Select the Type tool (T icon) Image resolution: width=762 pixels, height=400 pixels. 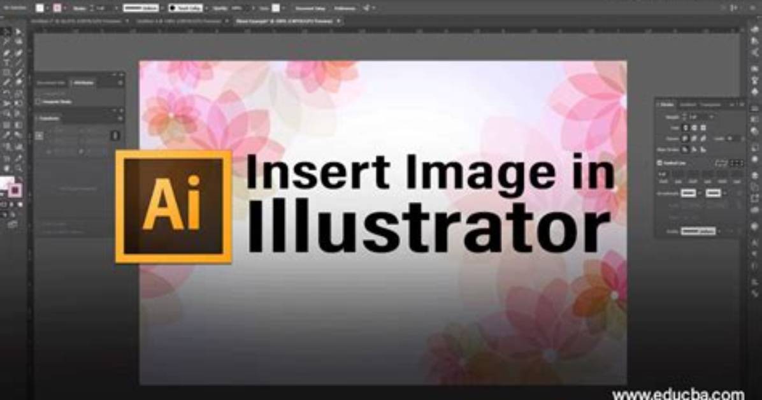pos(6,62)
